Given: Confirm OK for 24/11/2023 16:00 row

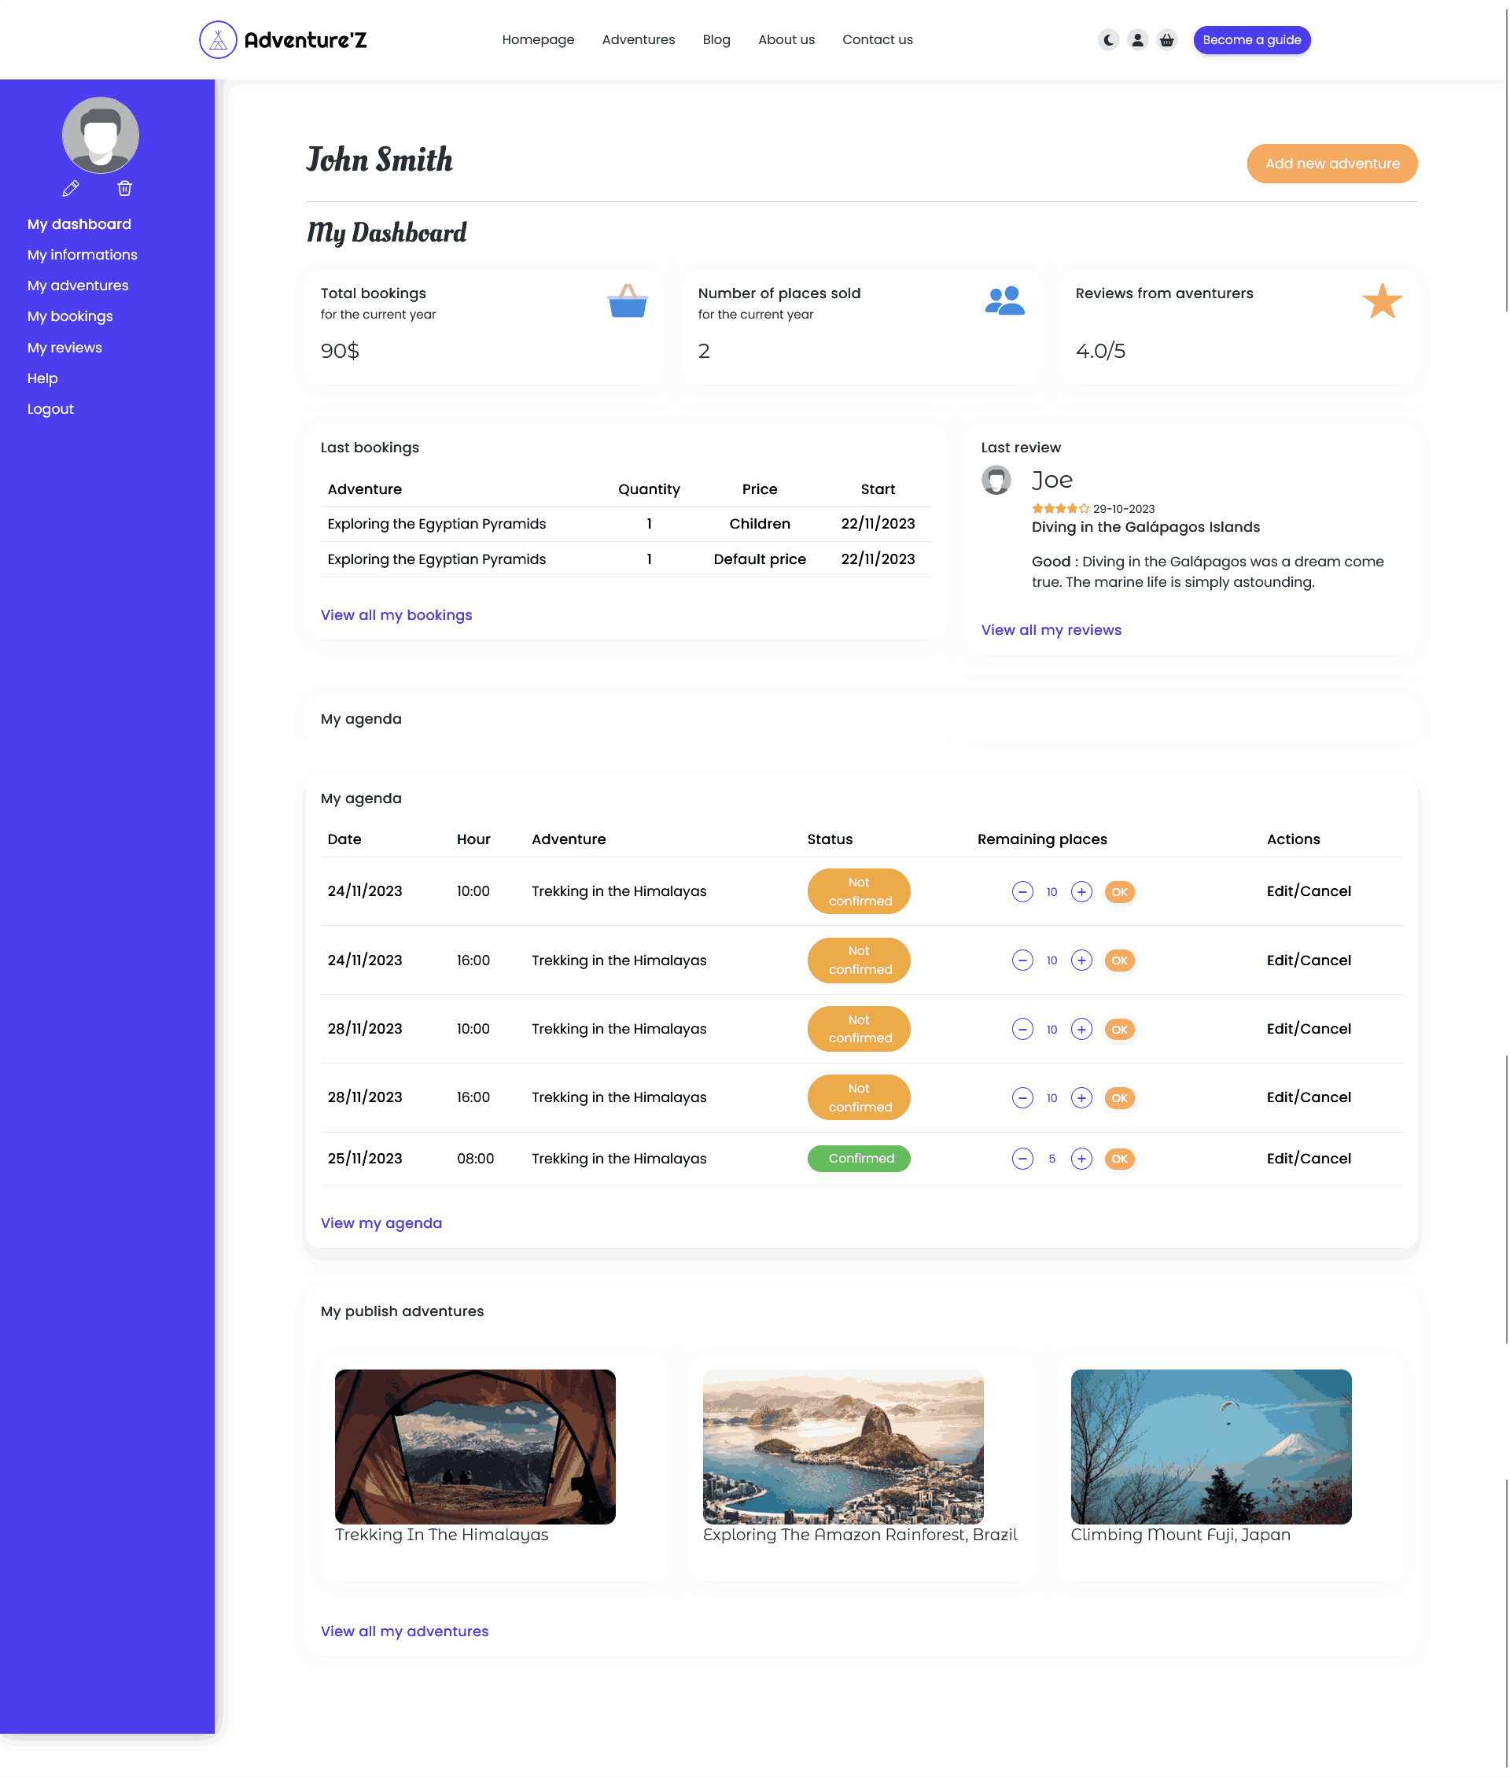Looking at the screenshot, I should point(1119,960).
